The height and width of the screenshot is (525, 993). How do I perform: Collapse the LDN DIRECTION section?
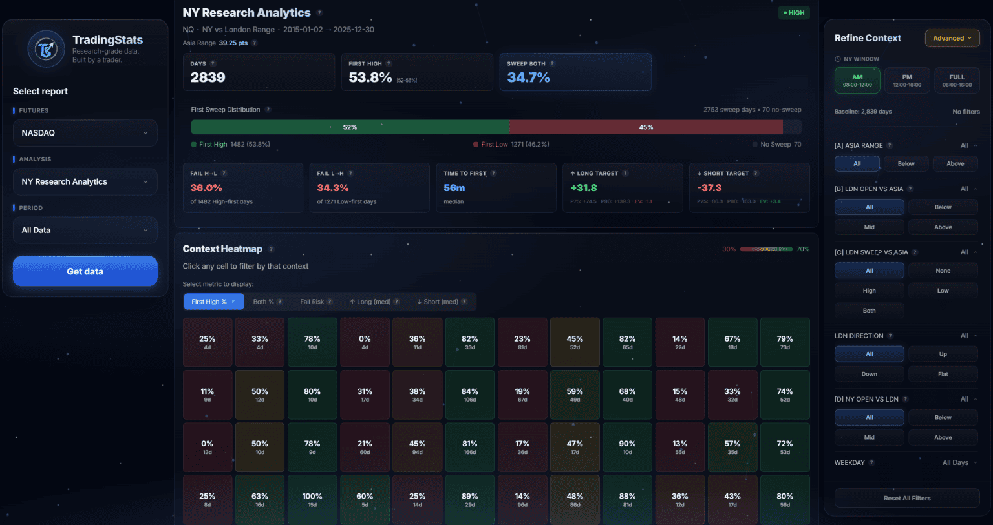[x=975, y=336]
